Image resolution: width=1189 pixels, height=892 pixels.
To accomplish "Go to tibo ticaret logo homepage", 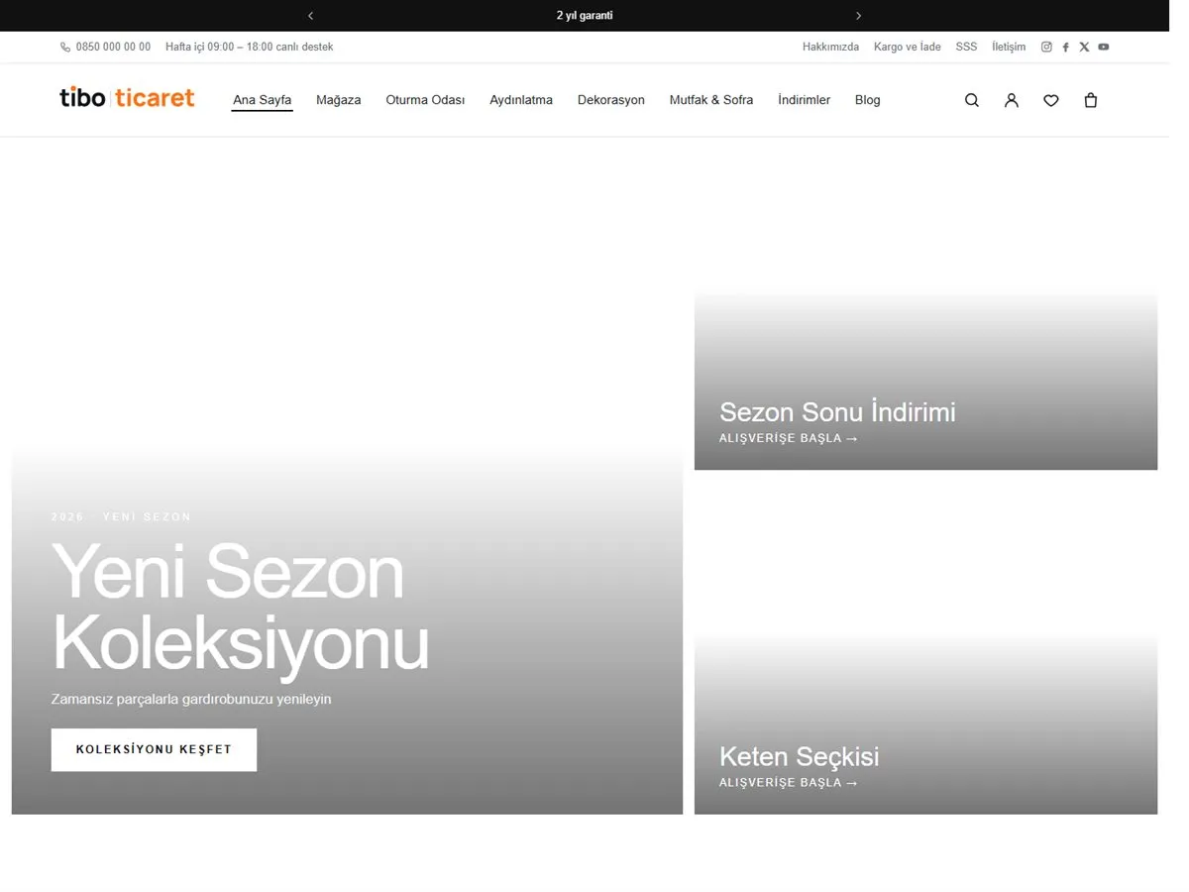I will 127,97.
